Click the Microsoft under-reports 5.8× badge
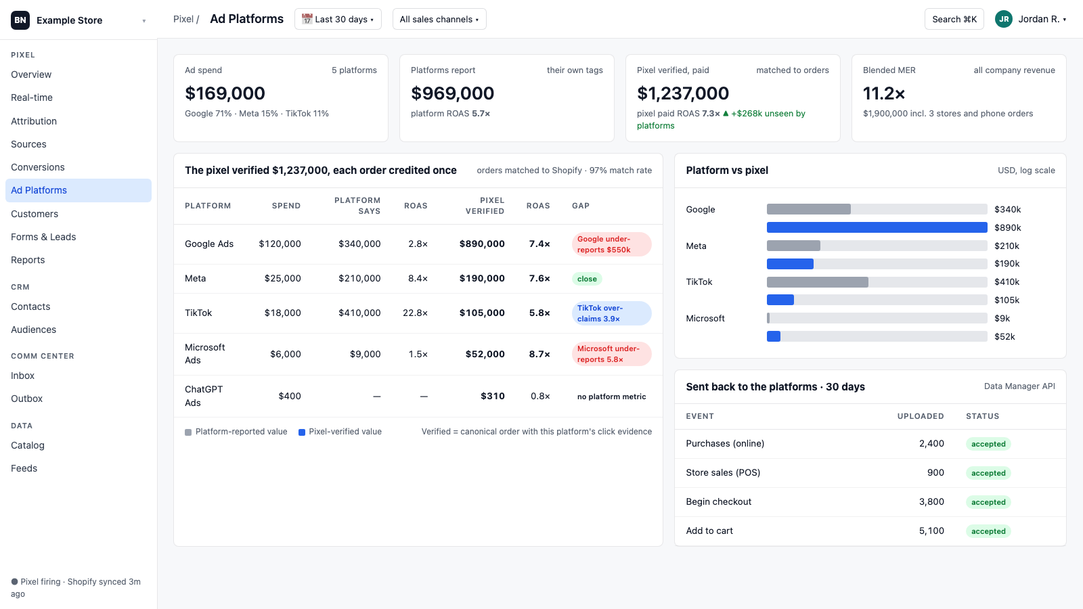 tap(611, 354)
